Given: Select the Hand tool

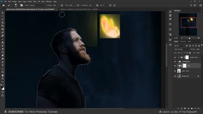Looking at the screenshot, I should tap(3, 75).
